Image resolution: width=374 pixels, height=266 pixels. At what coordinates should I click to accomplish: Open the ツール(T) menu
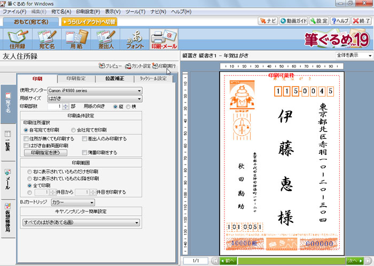point(135,12)
